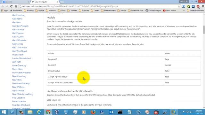Screen dimensions: 205x115
Task: Click the green extension icon in toolbar
Action: (x=188, y=6)
